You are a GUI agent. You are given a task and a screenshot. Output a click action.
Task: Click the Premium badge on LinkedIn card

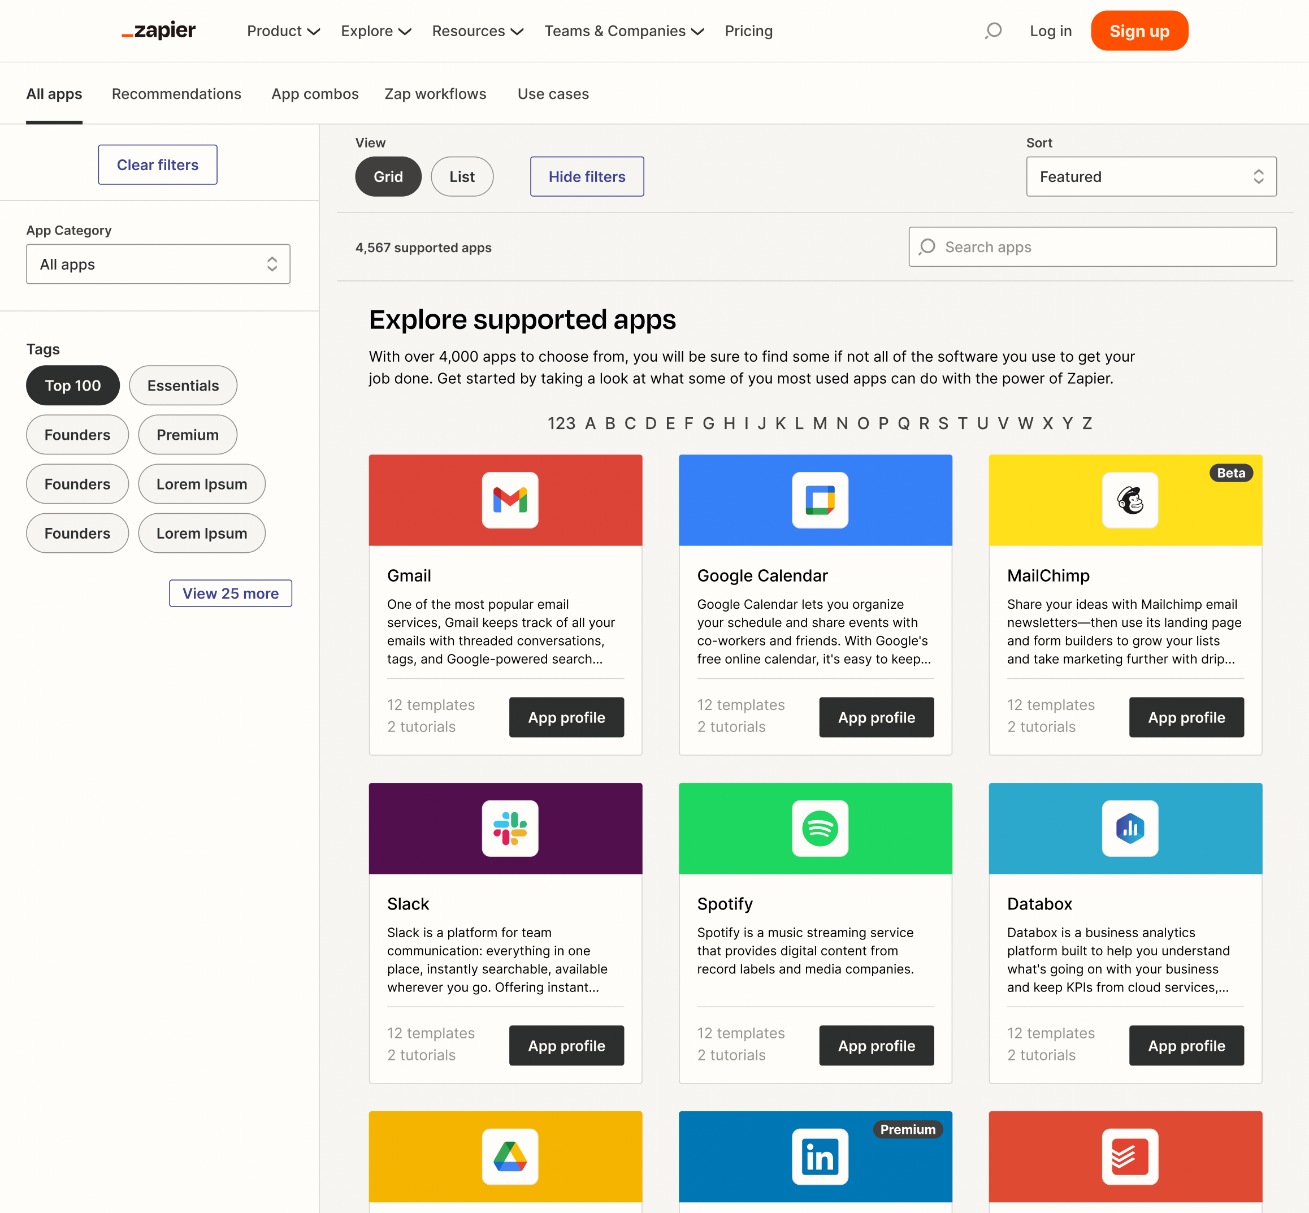click(x=908, y=1129)
